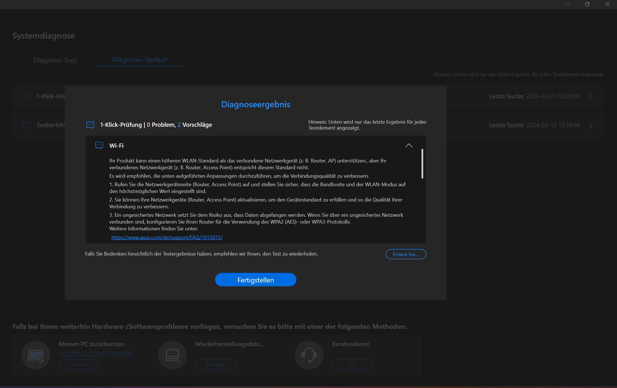Viewport: 617px width, 388px height.
Task: Click the 1-Klick-Prüfung result icon in dialog
Action: click(x=90, y=125)
